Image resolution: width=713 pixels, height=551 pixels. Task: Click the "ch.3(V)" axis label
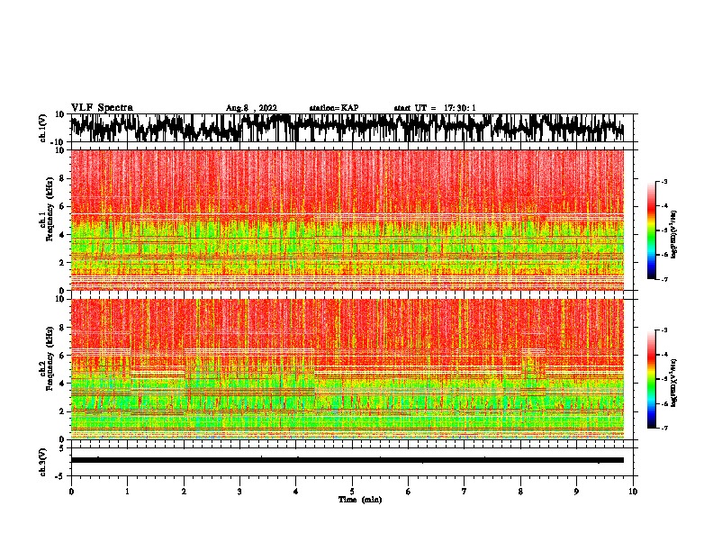[42, 462]
